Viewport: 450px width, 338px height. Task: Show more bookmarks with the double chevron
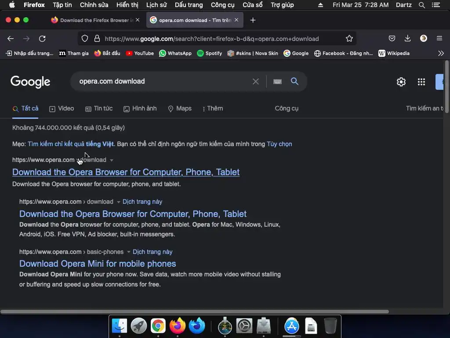tap(441, 53)
